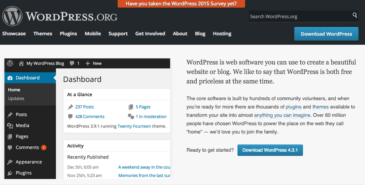Click the At a Glance heading

pos(80,95)
